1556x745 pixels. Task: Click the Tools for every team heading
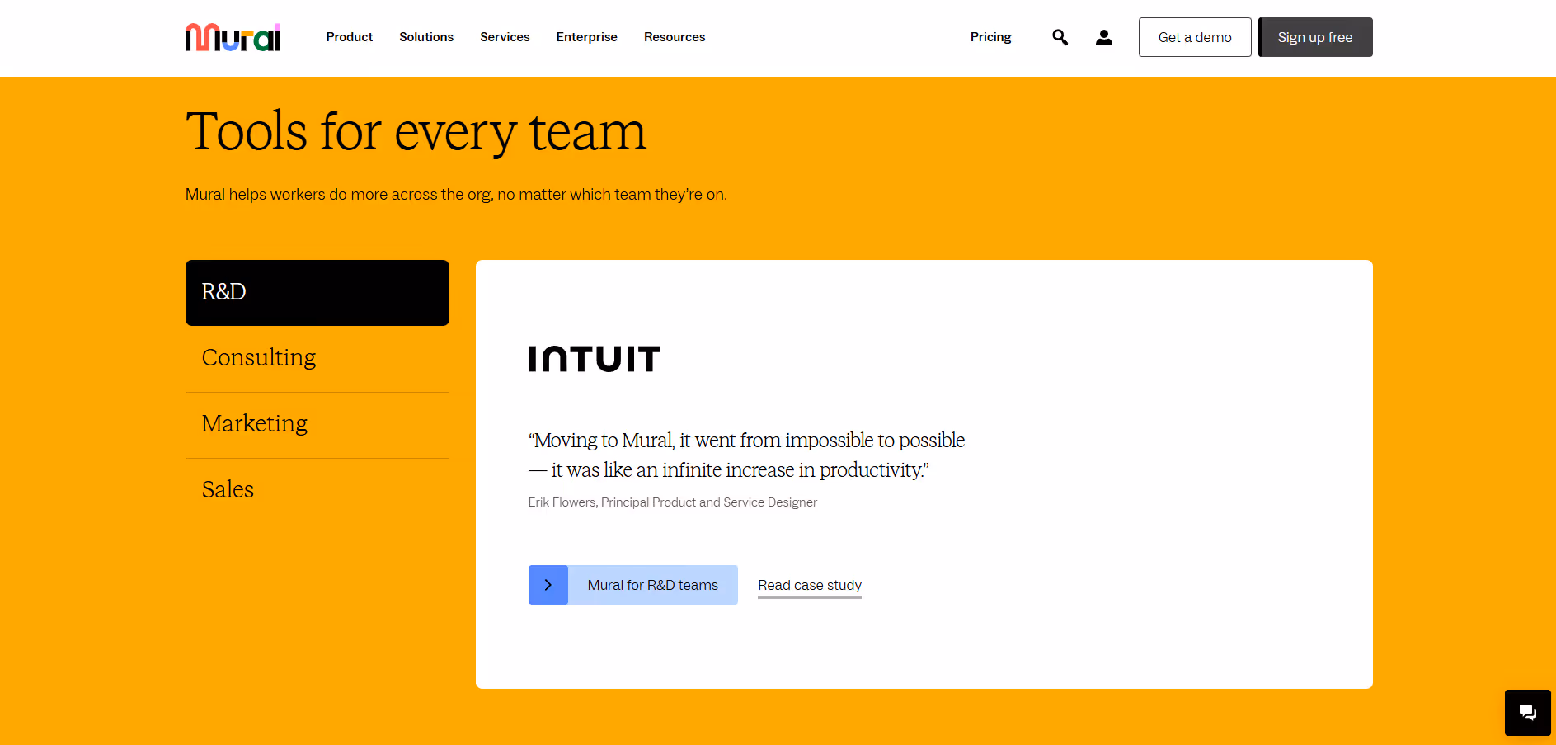pos(416,132)
